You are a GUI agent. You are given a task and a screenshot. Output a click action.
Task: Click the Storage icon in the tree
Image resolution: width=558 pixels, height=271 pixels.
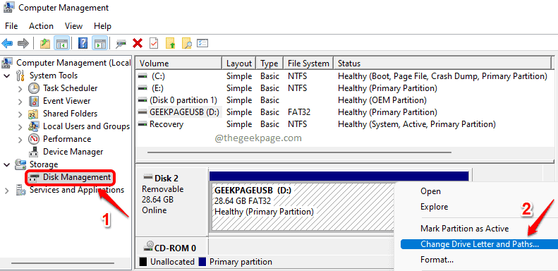(20, 164)
